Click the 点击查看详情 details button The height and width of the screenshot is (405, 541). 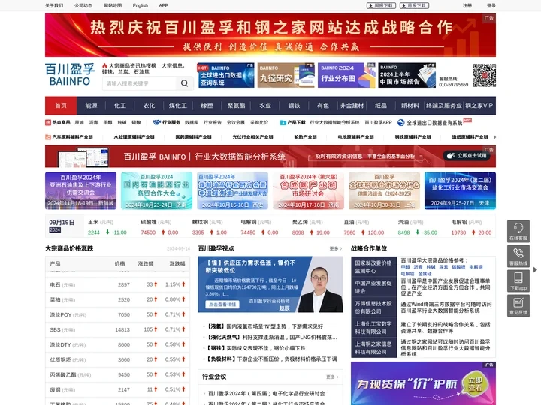222,304
